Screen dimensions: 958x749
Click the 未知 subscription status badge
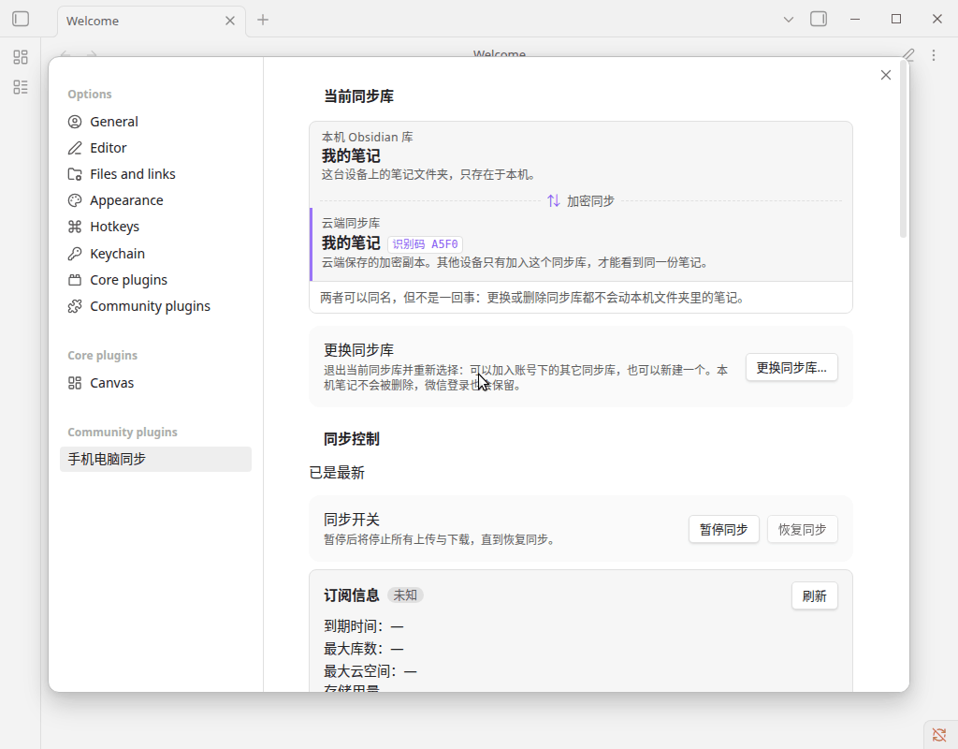click(405, 595)
